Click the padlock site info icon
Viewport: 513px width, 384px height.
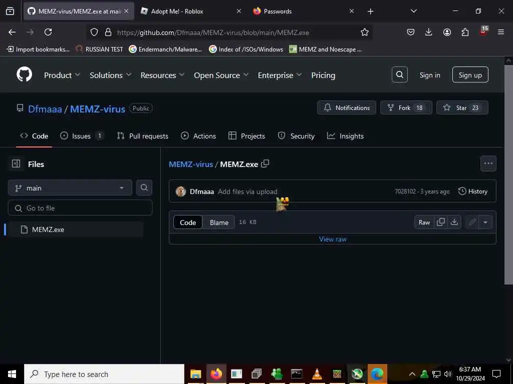click(108, 32)
